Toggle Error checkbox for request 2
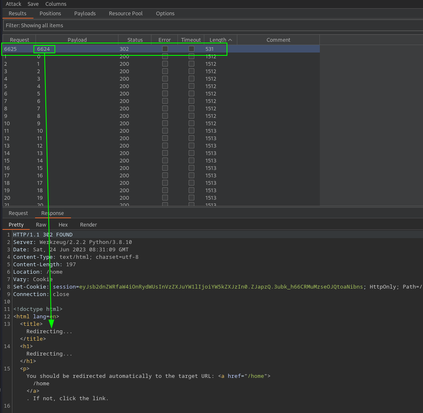 [165, 64]
